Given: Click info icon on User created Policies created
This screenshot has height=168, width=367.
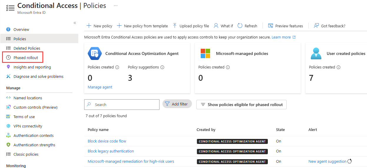Looking at the screenshot, I should (x=338, y=67).
